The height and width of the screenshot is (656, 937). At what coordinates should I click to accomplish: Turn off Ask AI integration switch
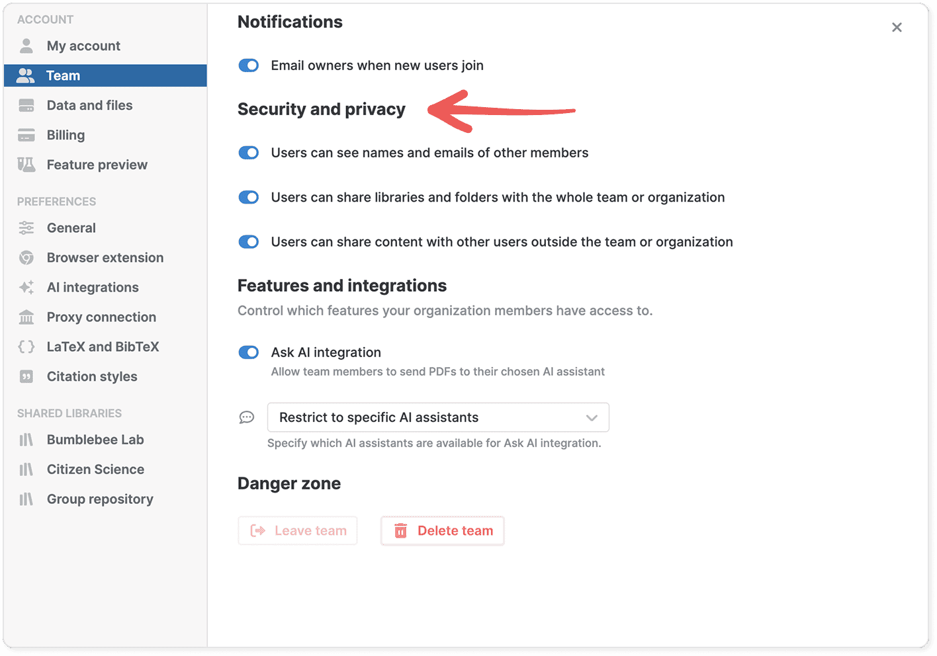point(249,352)
